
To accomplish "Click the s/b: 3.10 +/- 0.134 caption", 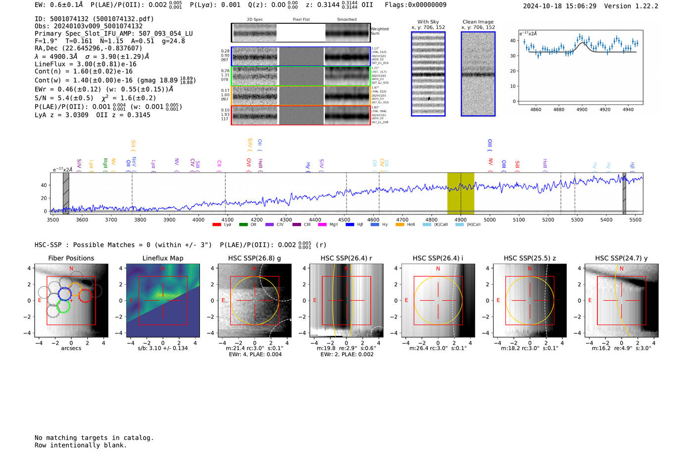I will [x=163, y=348].
